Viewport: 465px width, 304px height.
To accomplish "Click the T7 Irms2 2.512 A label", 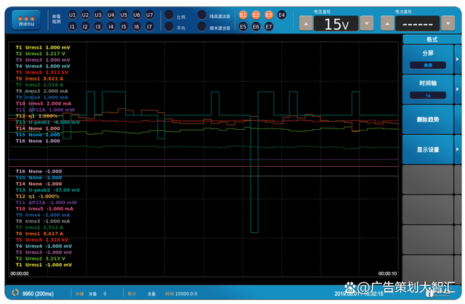I will point(39,227).
